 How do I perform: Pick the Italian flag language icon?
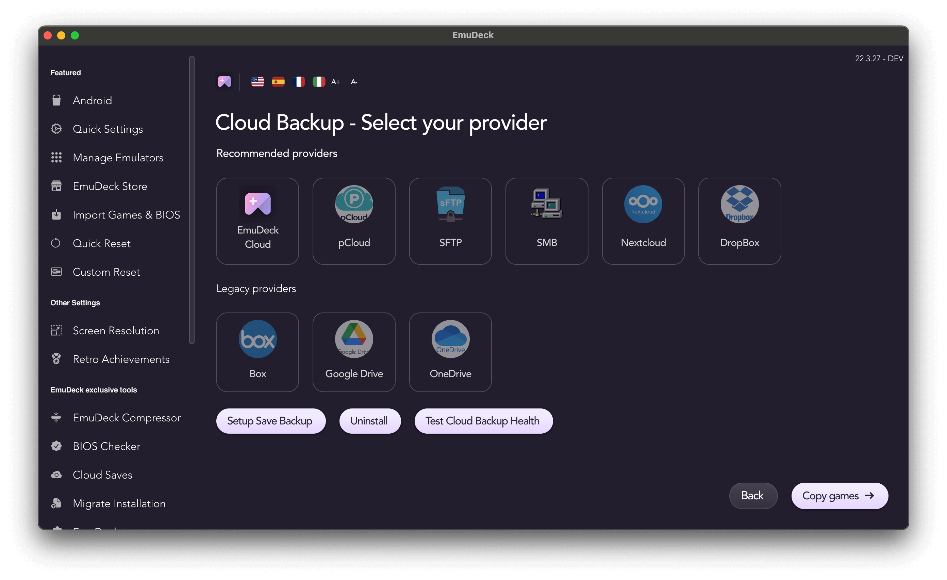click(x=319, y=82)
